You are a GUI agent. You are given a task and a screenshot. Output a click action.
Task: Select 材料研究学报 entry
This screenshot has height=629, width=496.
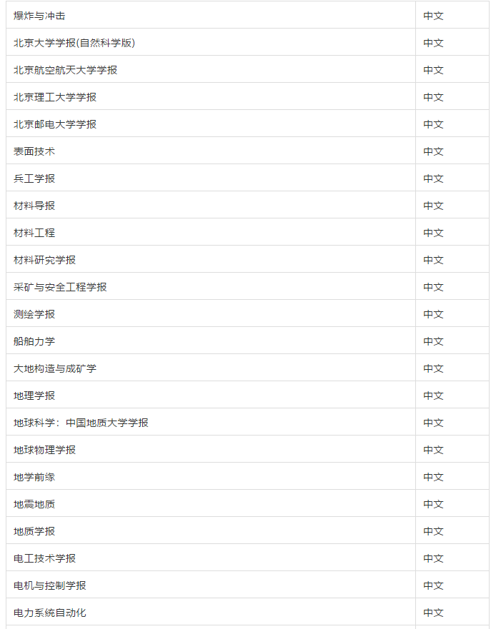pos(44,260)
